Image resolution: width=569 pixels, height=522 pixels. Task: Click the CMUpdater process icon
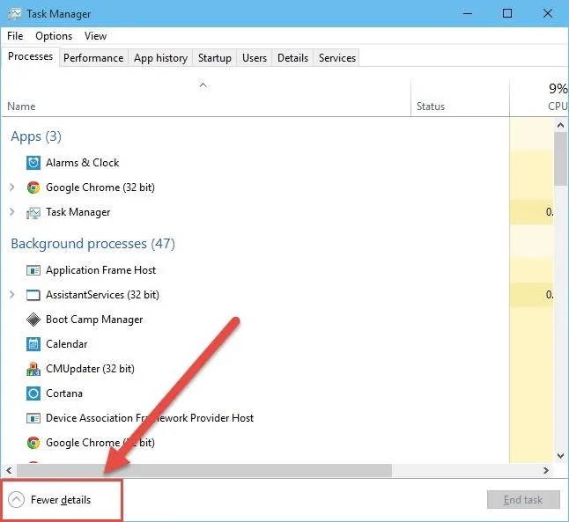(33, 369)
